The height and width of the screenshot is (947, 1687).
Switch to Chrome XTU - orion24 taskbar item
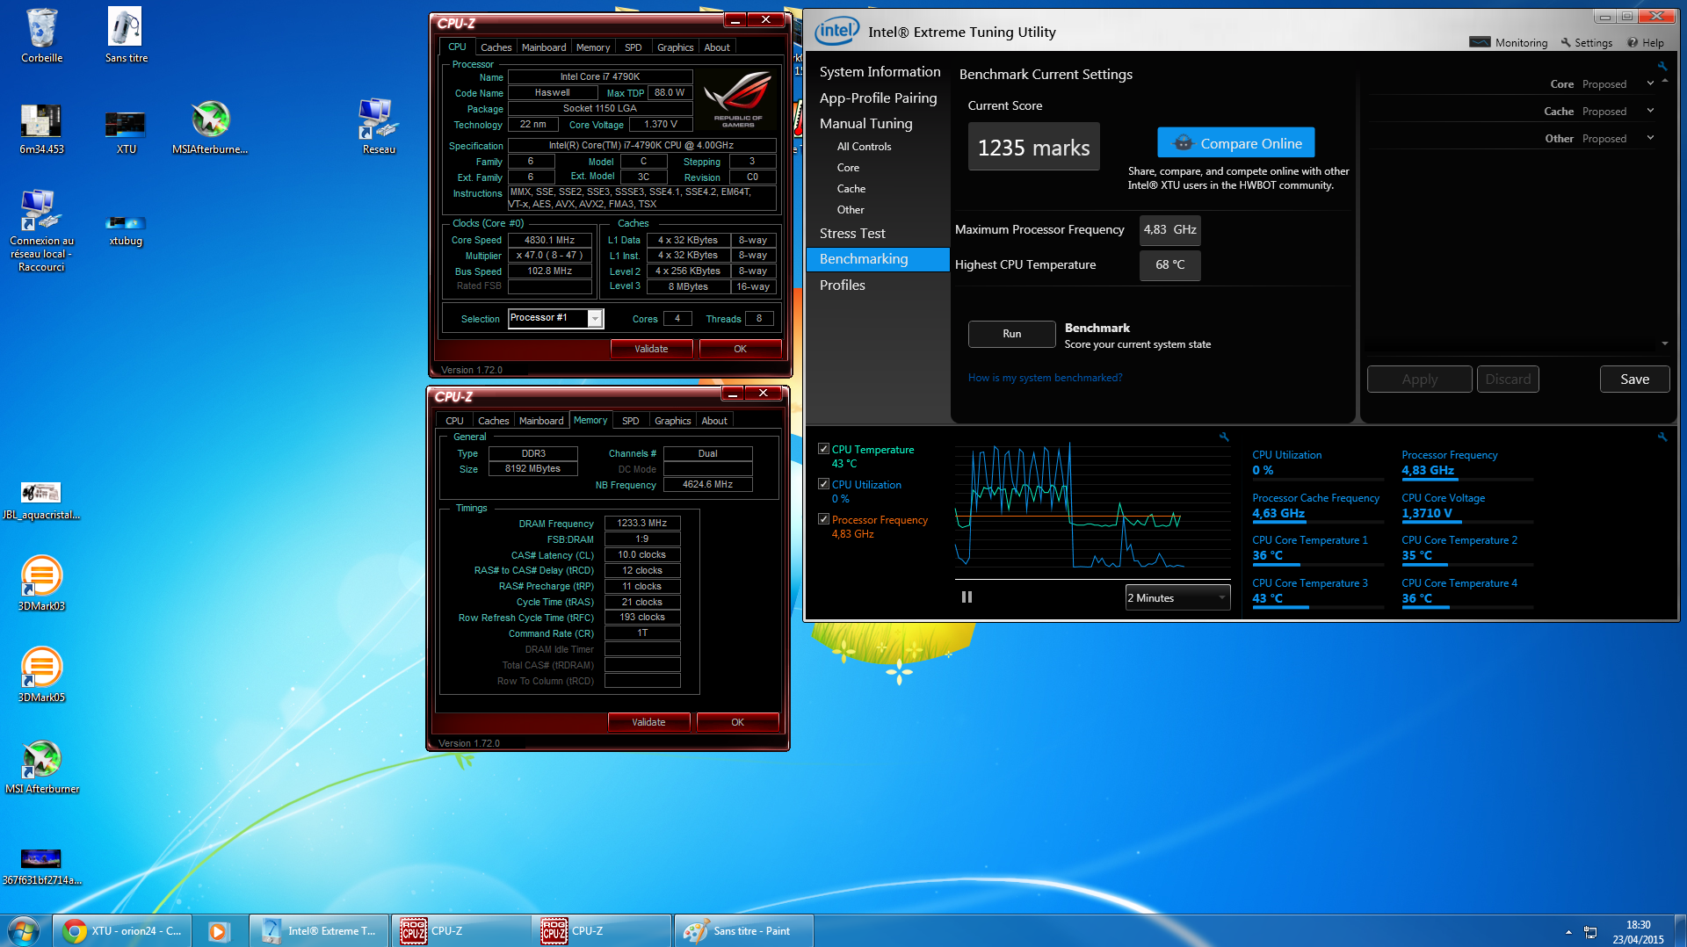click(x=120, y=930)
